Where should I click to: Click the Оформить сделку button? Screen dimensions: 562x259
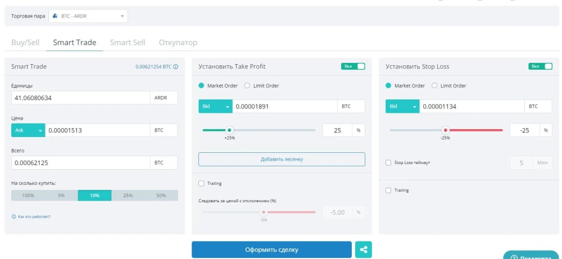(271, 249)
